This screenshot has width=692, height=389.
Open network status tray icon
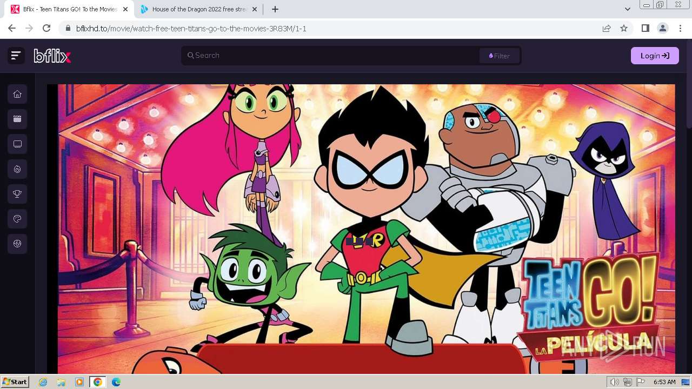(628, 382)
